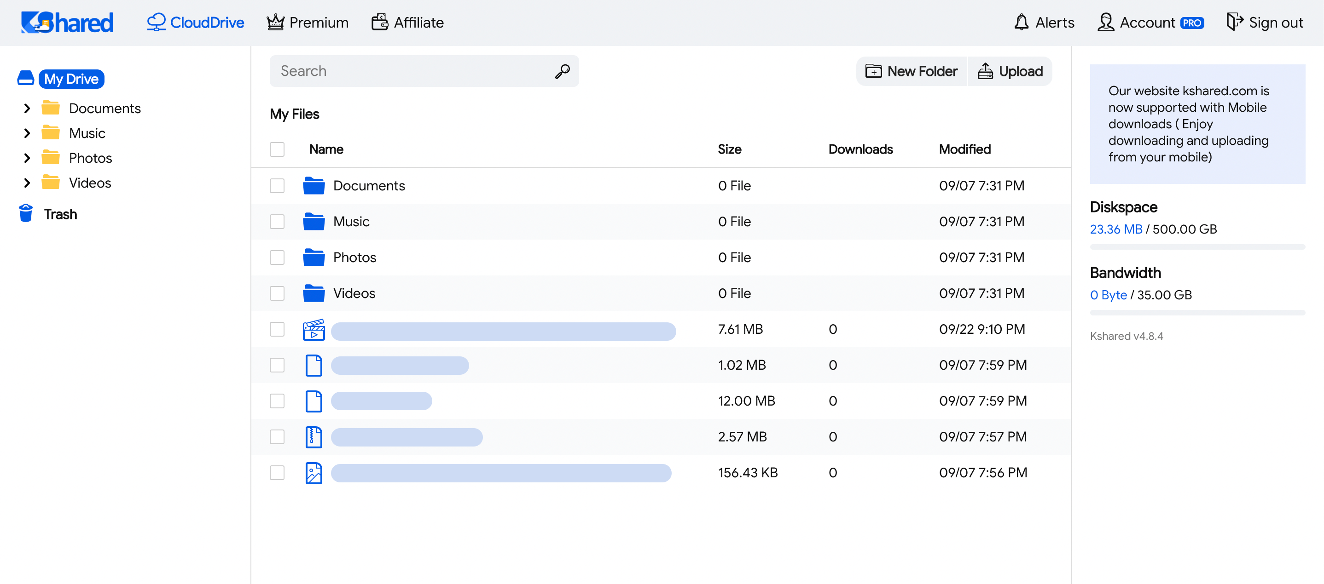This screenshot has width=1324, height=584.
Task: Click blue Photos folder icon in file list
Action: pos(314,257)
